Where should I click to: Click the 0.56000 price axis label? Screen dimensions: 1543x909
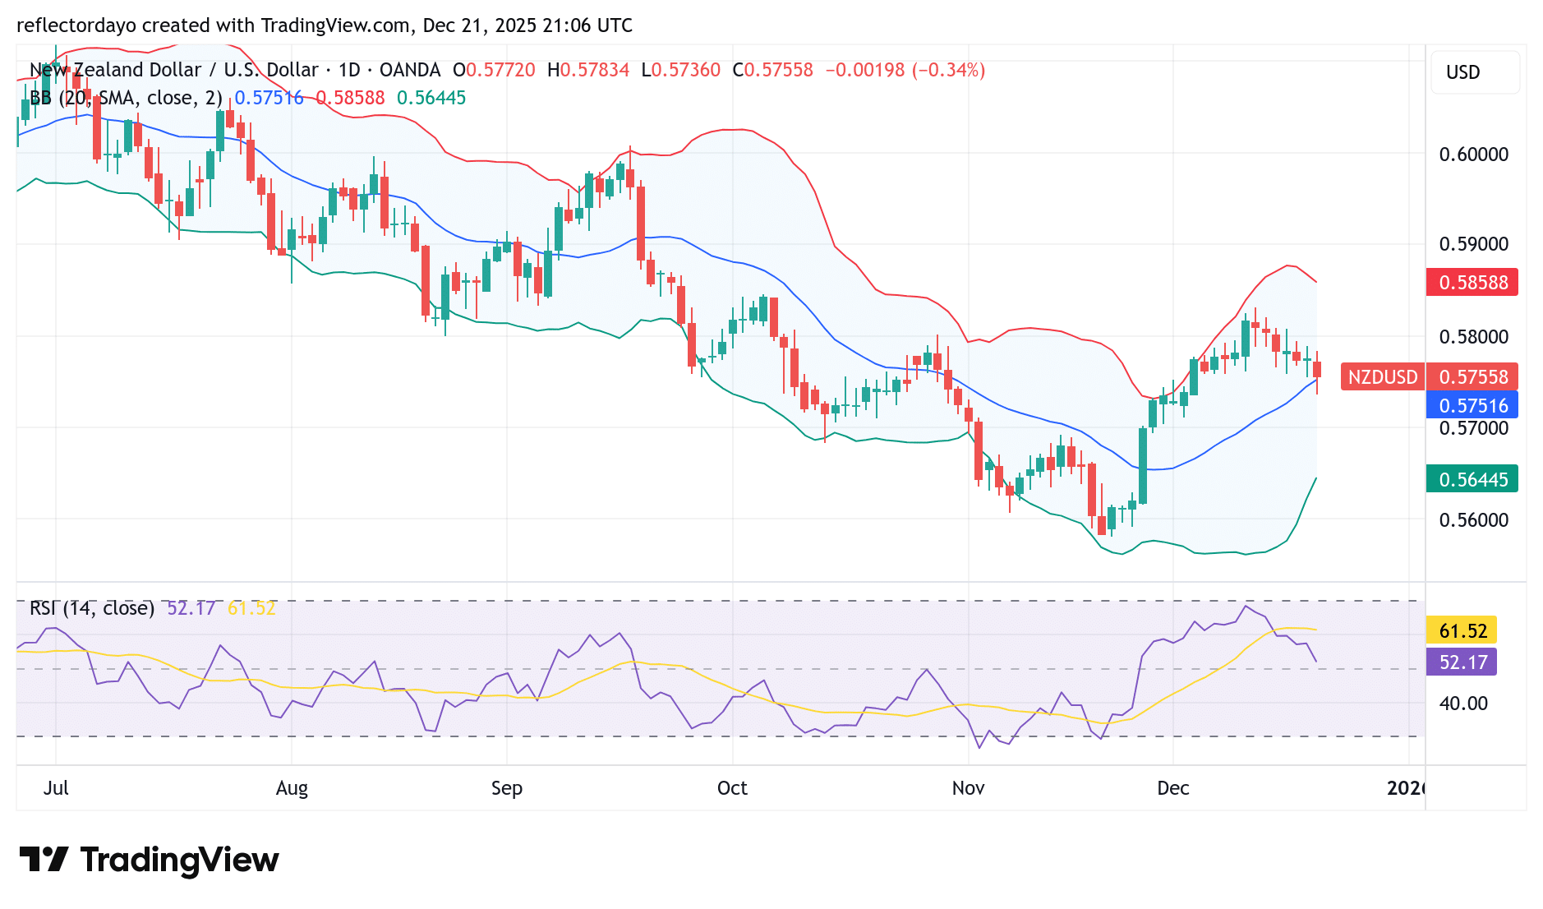[1474, 520]
